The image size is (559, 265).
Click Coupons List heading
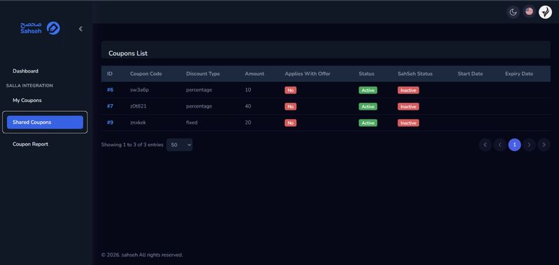click(128, 54)
